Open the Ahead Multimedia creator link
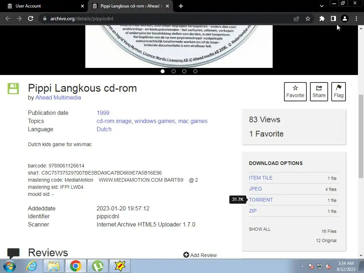 click(x=58, y=97)
